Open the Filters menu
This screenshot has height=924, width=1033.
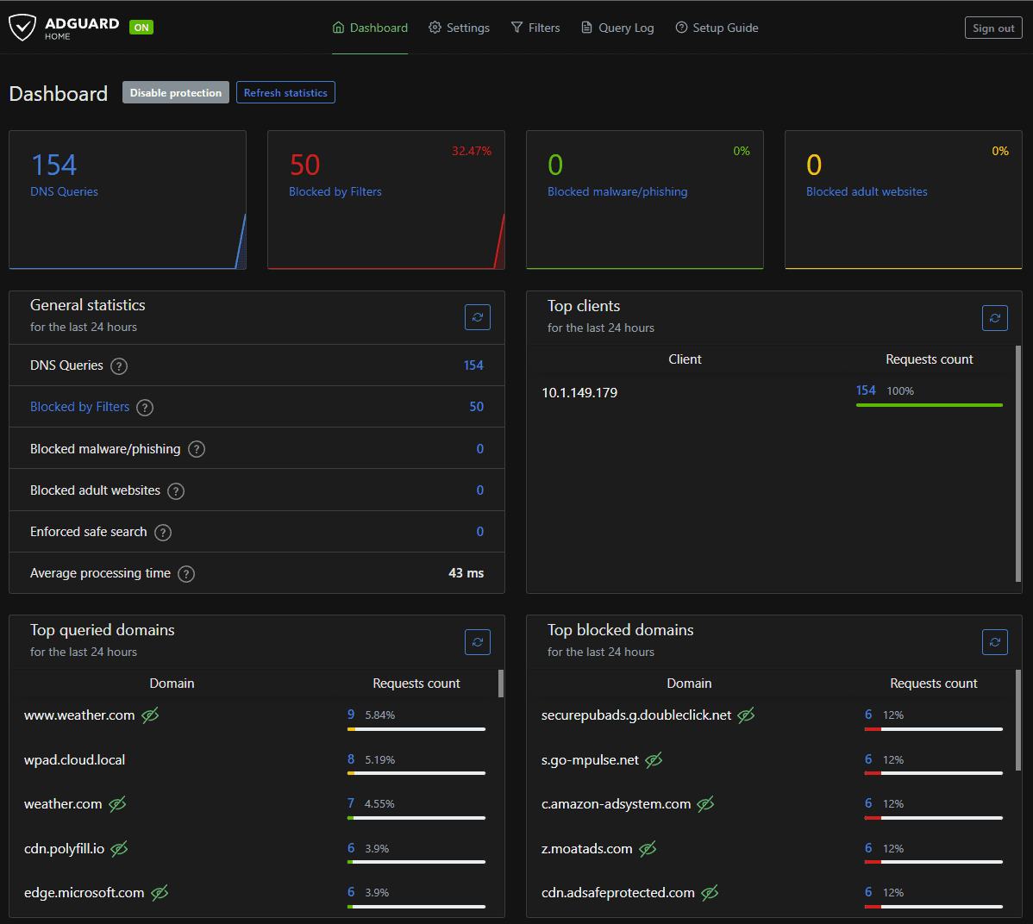point(535,28)
